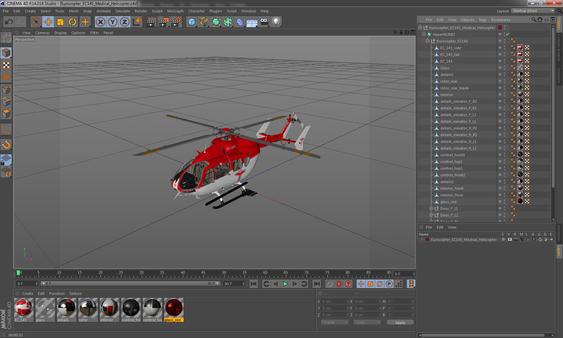Switch coordinate system icon
This screenshot has width=563, height=338.
(137, 22)
